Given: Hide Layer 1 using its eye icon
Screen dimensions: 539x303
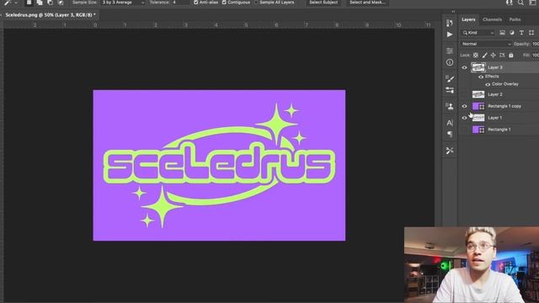Looking at the screenshot, I should click(464, 118).
